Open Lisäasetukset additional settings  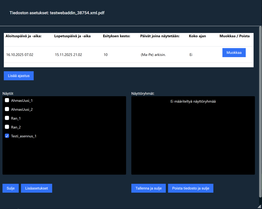pos(37,188)
